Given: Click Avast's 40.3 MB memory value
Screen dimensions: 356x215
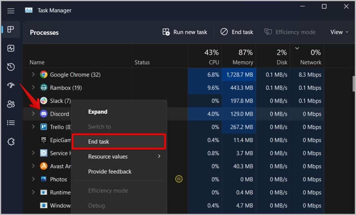Looking at the screenshot, I should pyautogui.click(x=243, y=166).
